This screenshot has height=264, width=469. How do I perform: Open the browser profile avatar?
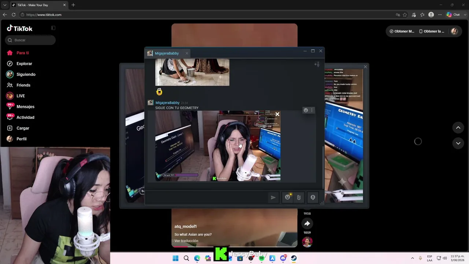click(x=431, y=15)
